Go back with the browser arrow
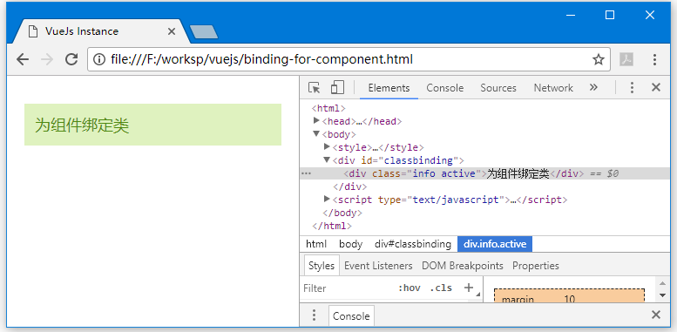The height and width of the screenshot is (332, 677). [23, 59]
